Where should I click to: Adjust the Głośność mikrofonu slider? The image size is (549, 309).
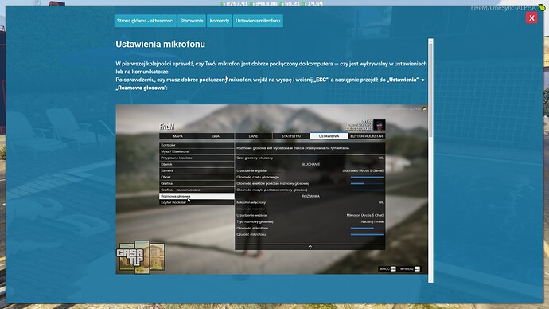click(x=367, y=228)
